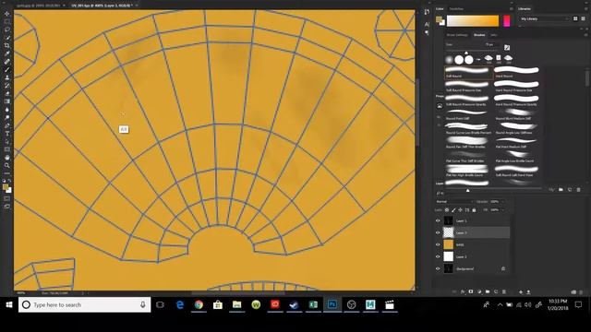591x332 pixels.
Task: Hide the orange base layer
Action: coord(438,244)
